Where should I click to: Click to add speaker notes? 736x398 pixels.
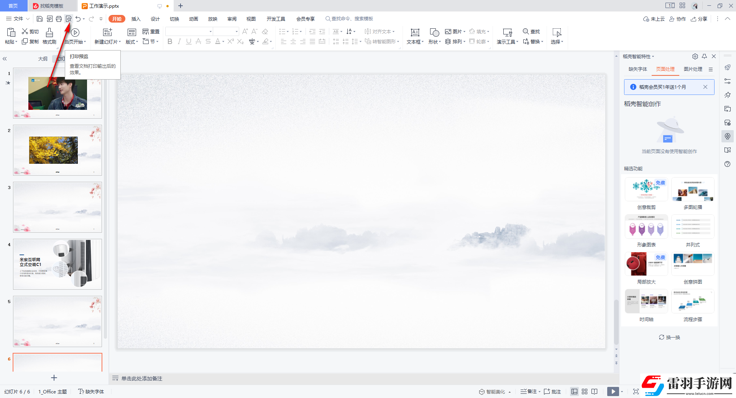(142, 378)
